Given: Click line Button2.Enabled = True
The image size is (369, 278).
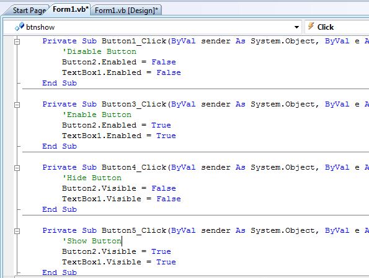Looking at the screenshot, I should (117, 125).
